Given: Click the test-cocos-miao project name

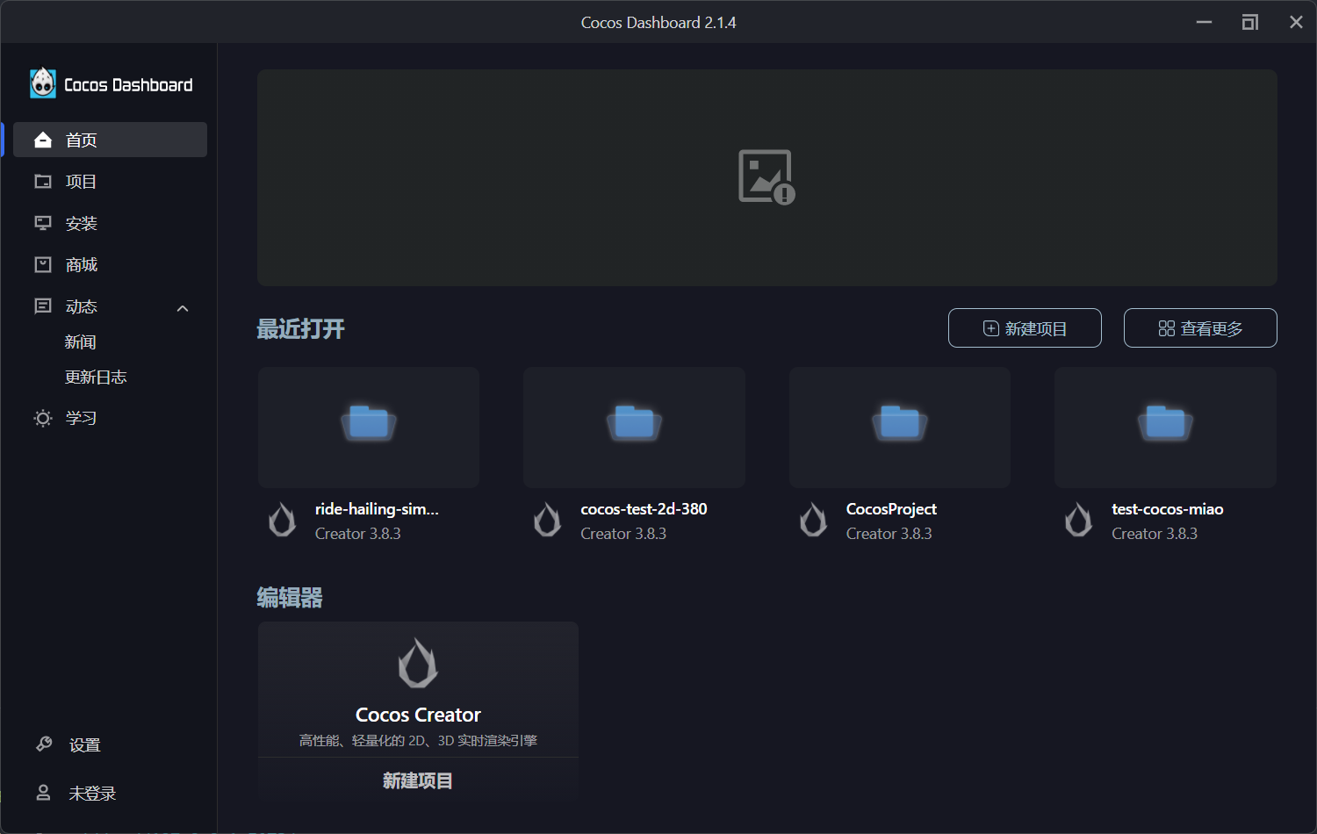Looking at the screenshot, I should pyautogui.click(x=1167, y=509).
